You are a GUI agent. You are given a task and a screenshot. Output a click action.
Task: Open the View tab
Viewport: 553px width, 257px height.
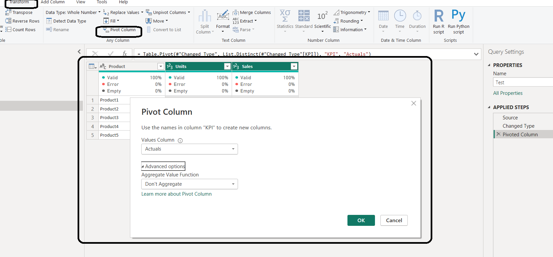coord(81,2)
